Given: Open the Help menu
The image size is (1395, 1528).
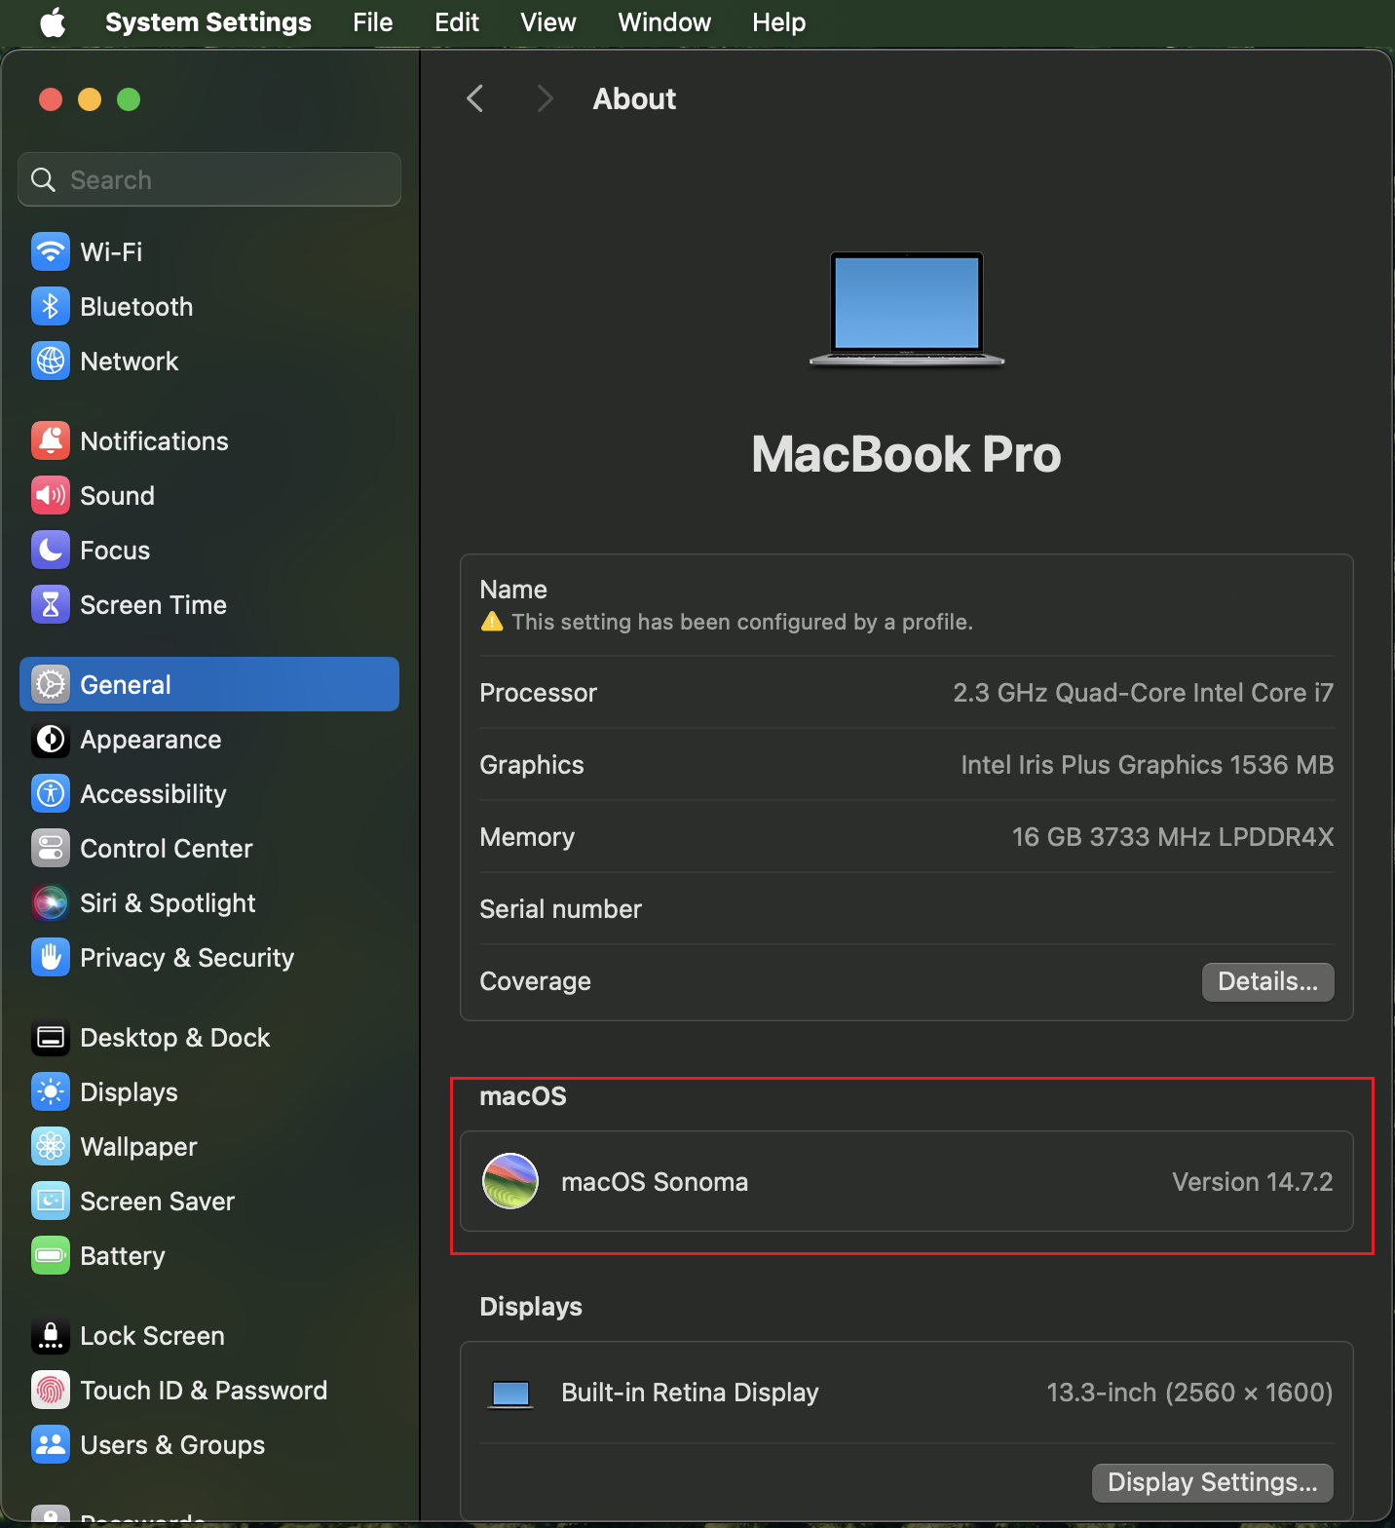Looking at the screenshot, I should pos(779,21).
